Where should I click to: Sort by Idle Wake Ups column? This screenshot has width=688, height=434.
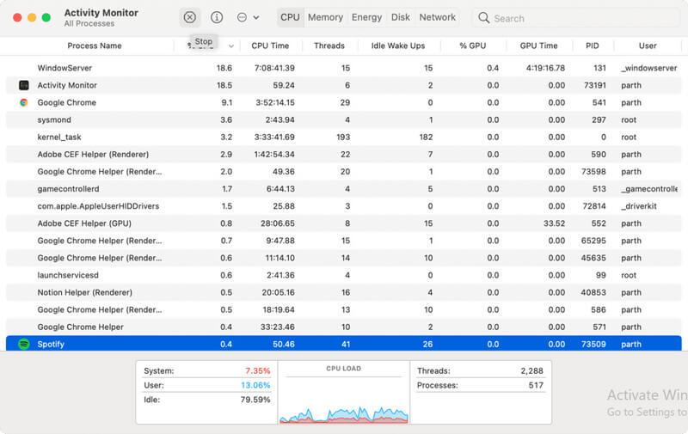pyautogui.click(x=398, y=46)
